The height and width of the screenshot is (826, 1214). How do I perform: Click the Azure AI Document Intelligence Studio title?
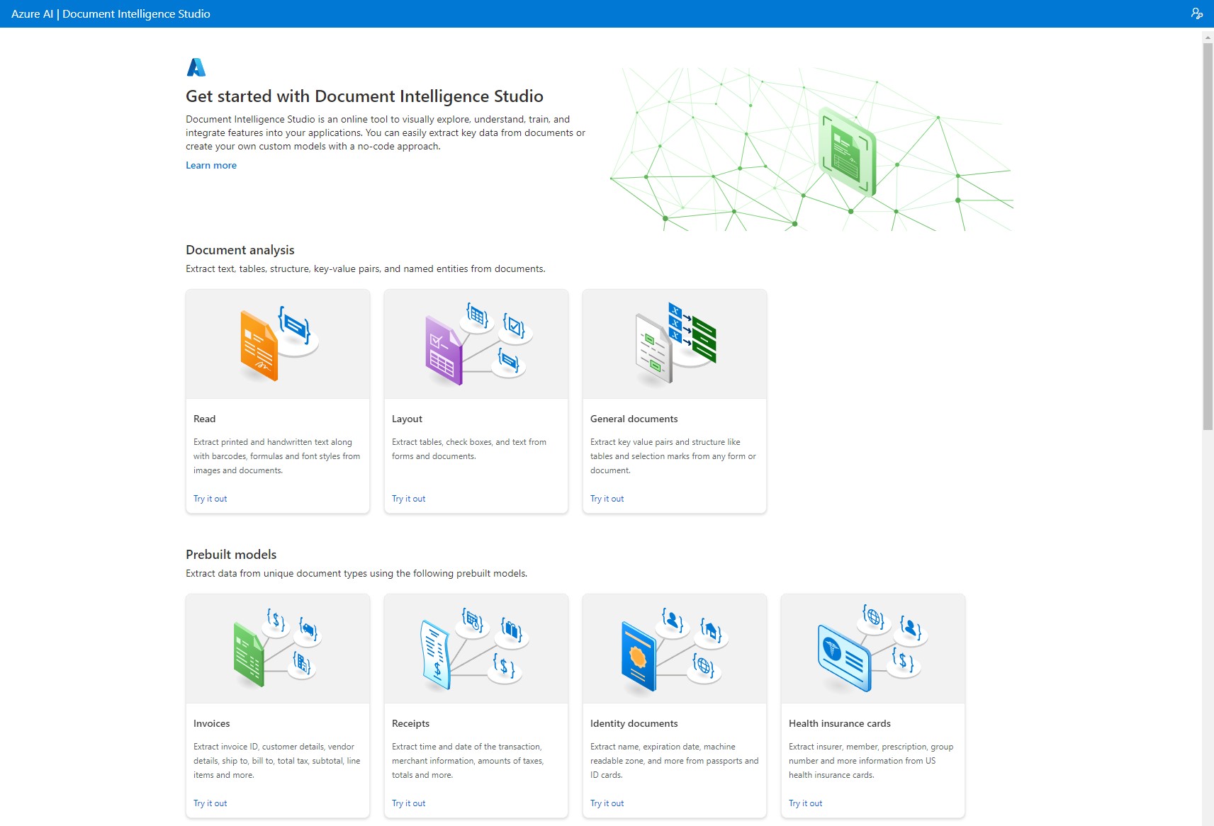pos(111,13)
